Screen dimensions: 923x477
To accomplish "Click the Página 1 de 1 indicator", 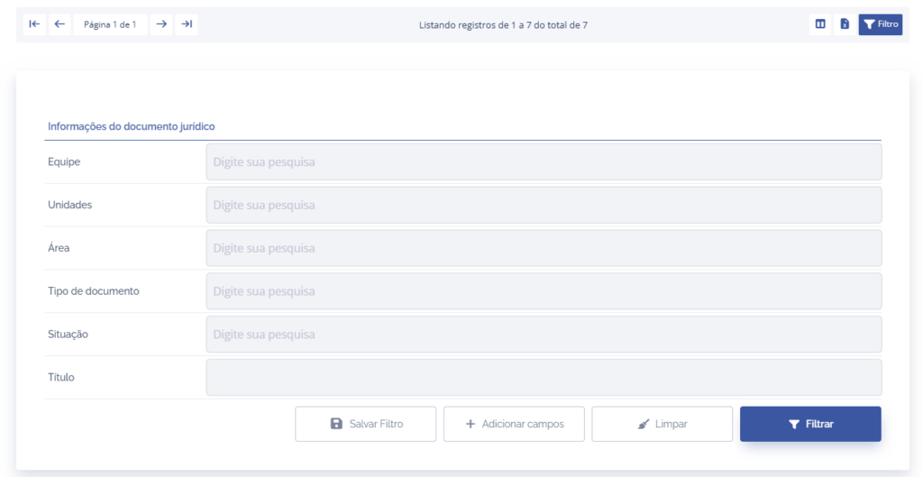I will tap(110, 24).
